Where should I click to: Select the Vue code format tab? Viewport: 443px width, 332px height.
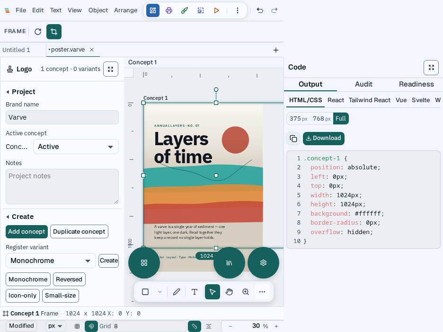[x=401, y=100]
